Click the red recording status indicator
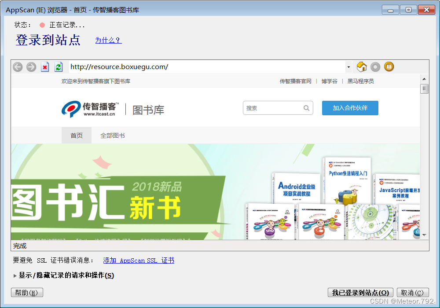This screenshot has width=440, height=308. (x=42, y=25)
